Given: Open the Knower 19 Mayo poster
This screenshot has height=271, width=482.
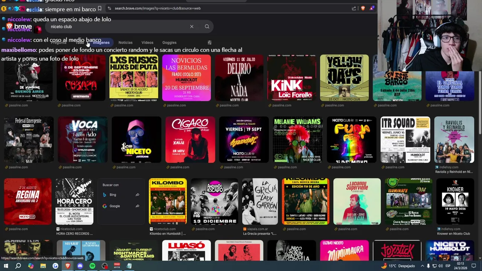Looking at the screenshot, I should (455, 201).
